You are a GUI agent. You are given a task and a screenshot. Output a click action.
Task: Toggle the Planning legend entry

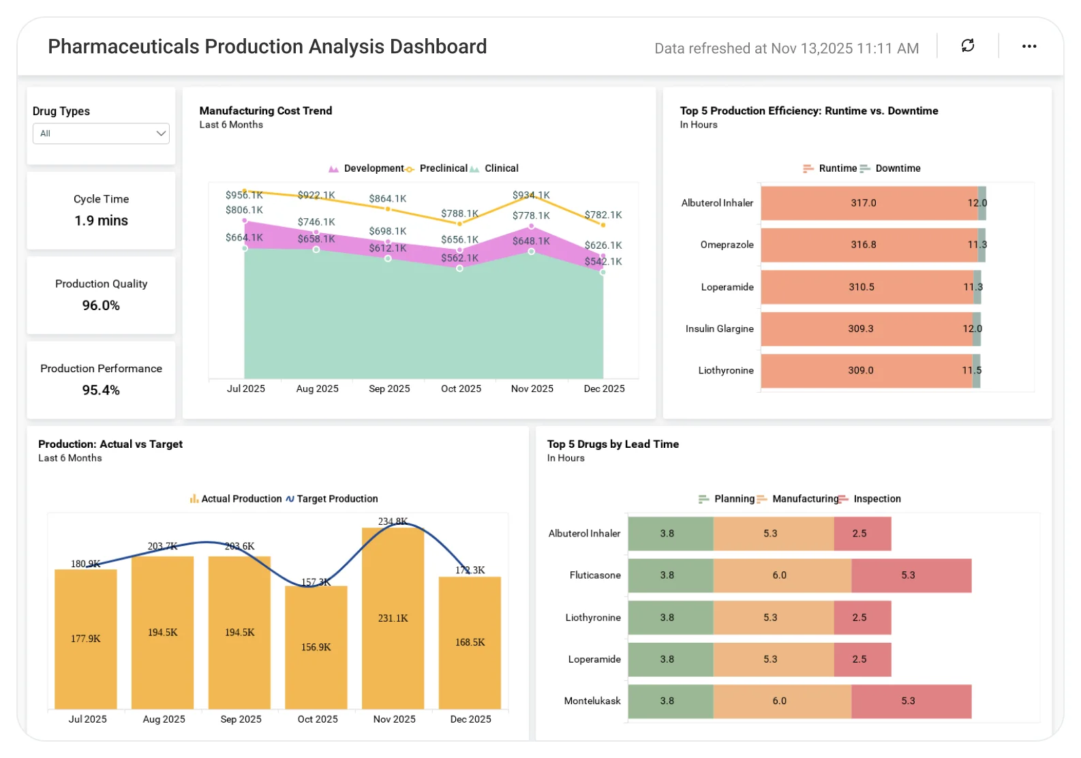pos(727,499)
